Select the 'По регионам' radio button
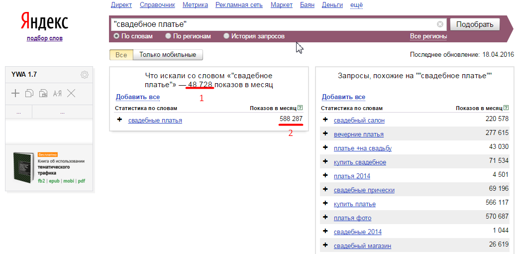 pyautogui.click(x=168, y=36)
